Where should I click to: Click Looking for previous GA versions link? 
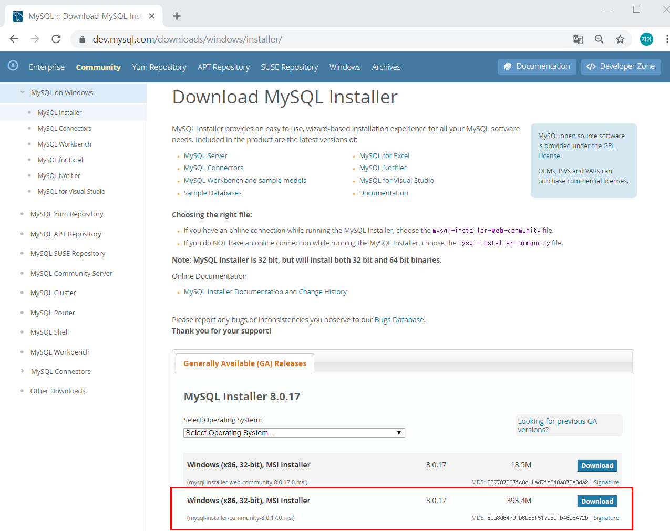[557, 425]
